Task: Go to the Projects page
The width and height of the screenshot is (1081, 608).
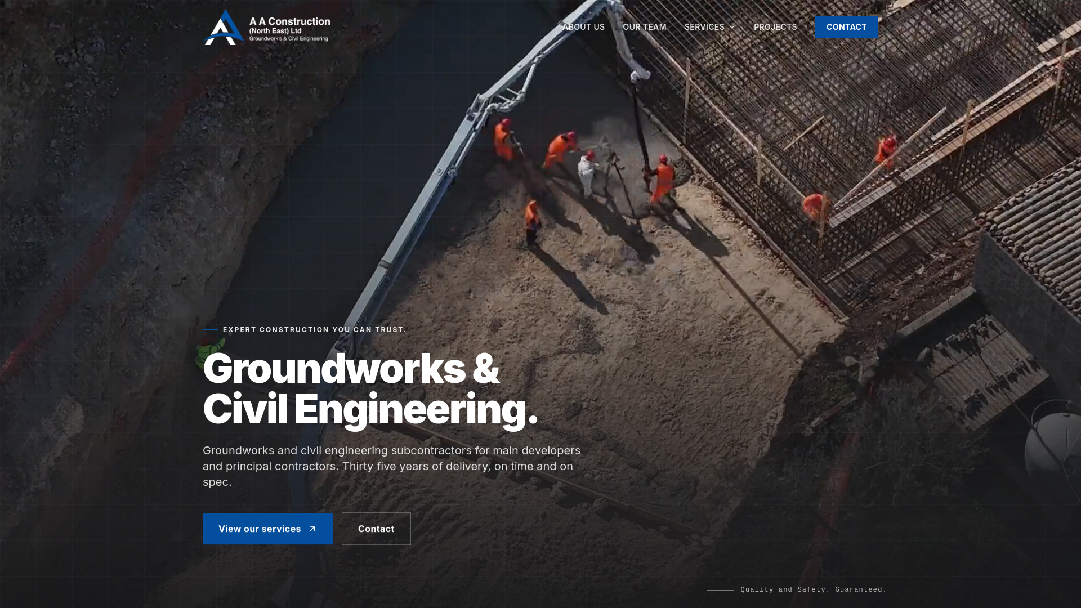Action: pos(775,27)
